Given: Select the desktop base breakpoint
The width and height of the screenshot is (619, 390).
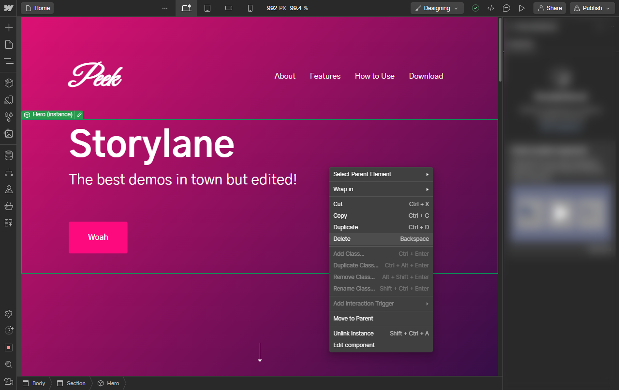Looking at the screenshot, I should coord(186,8).
